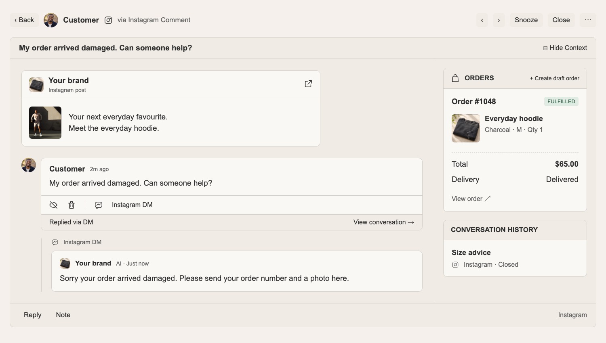
Task: Close the conversation with Close button
Action: [x=561, y=20]
